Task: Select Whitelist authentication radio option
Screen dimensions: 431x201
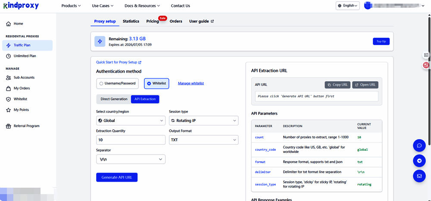Action: click(x=156, y=83)
